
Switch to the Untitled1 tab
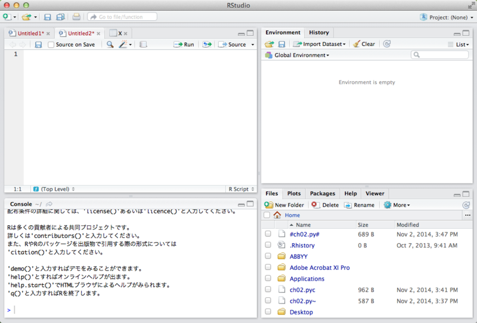(x=30, y=33)
